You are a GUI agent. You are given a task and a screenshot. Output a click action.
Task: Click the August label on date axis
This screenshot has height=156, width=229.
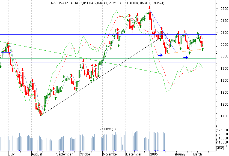tap(37, 154)
